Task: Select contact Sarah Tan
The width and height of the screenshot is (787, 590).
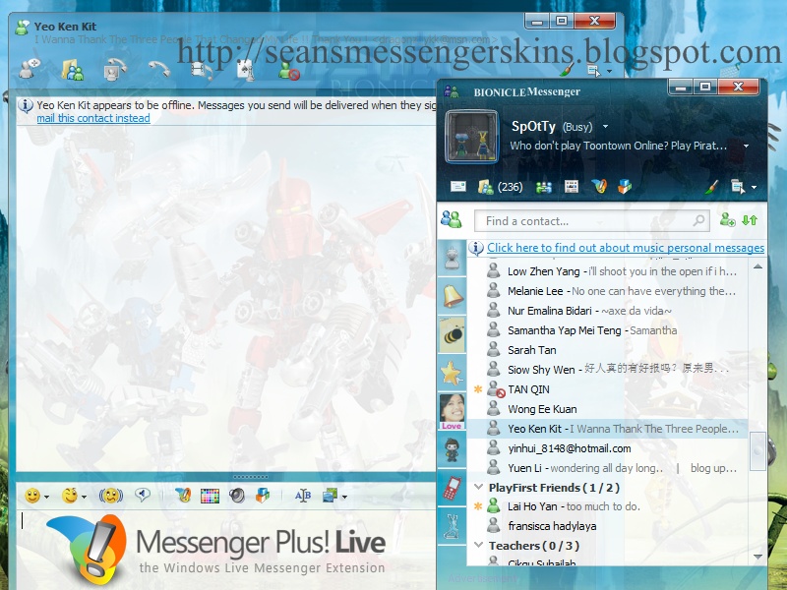Action: (607, 350)
